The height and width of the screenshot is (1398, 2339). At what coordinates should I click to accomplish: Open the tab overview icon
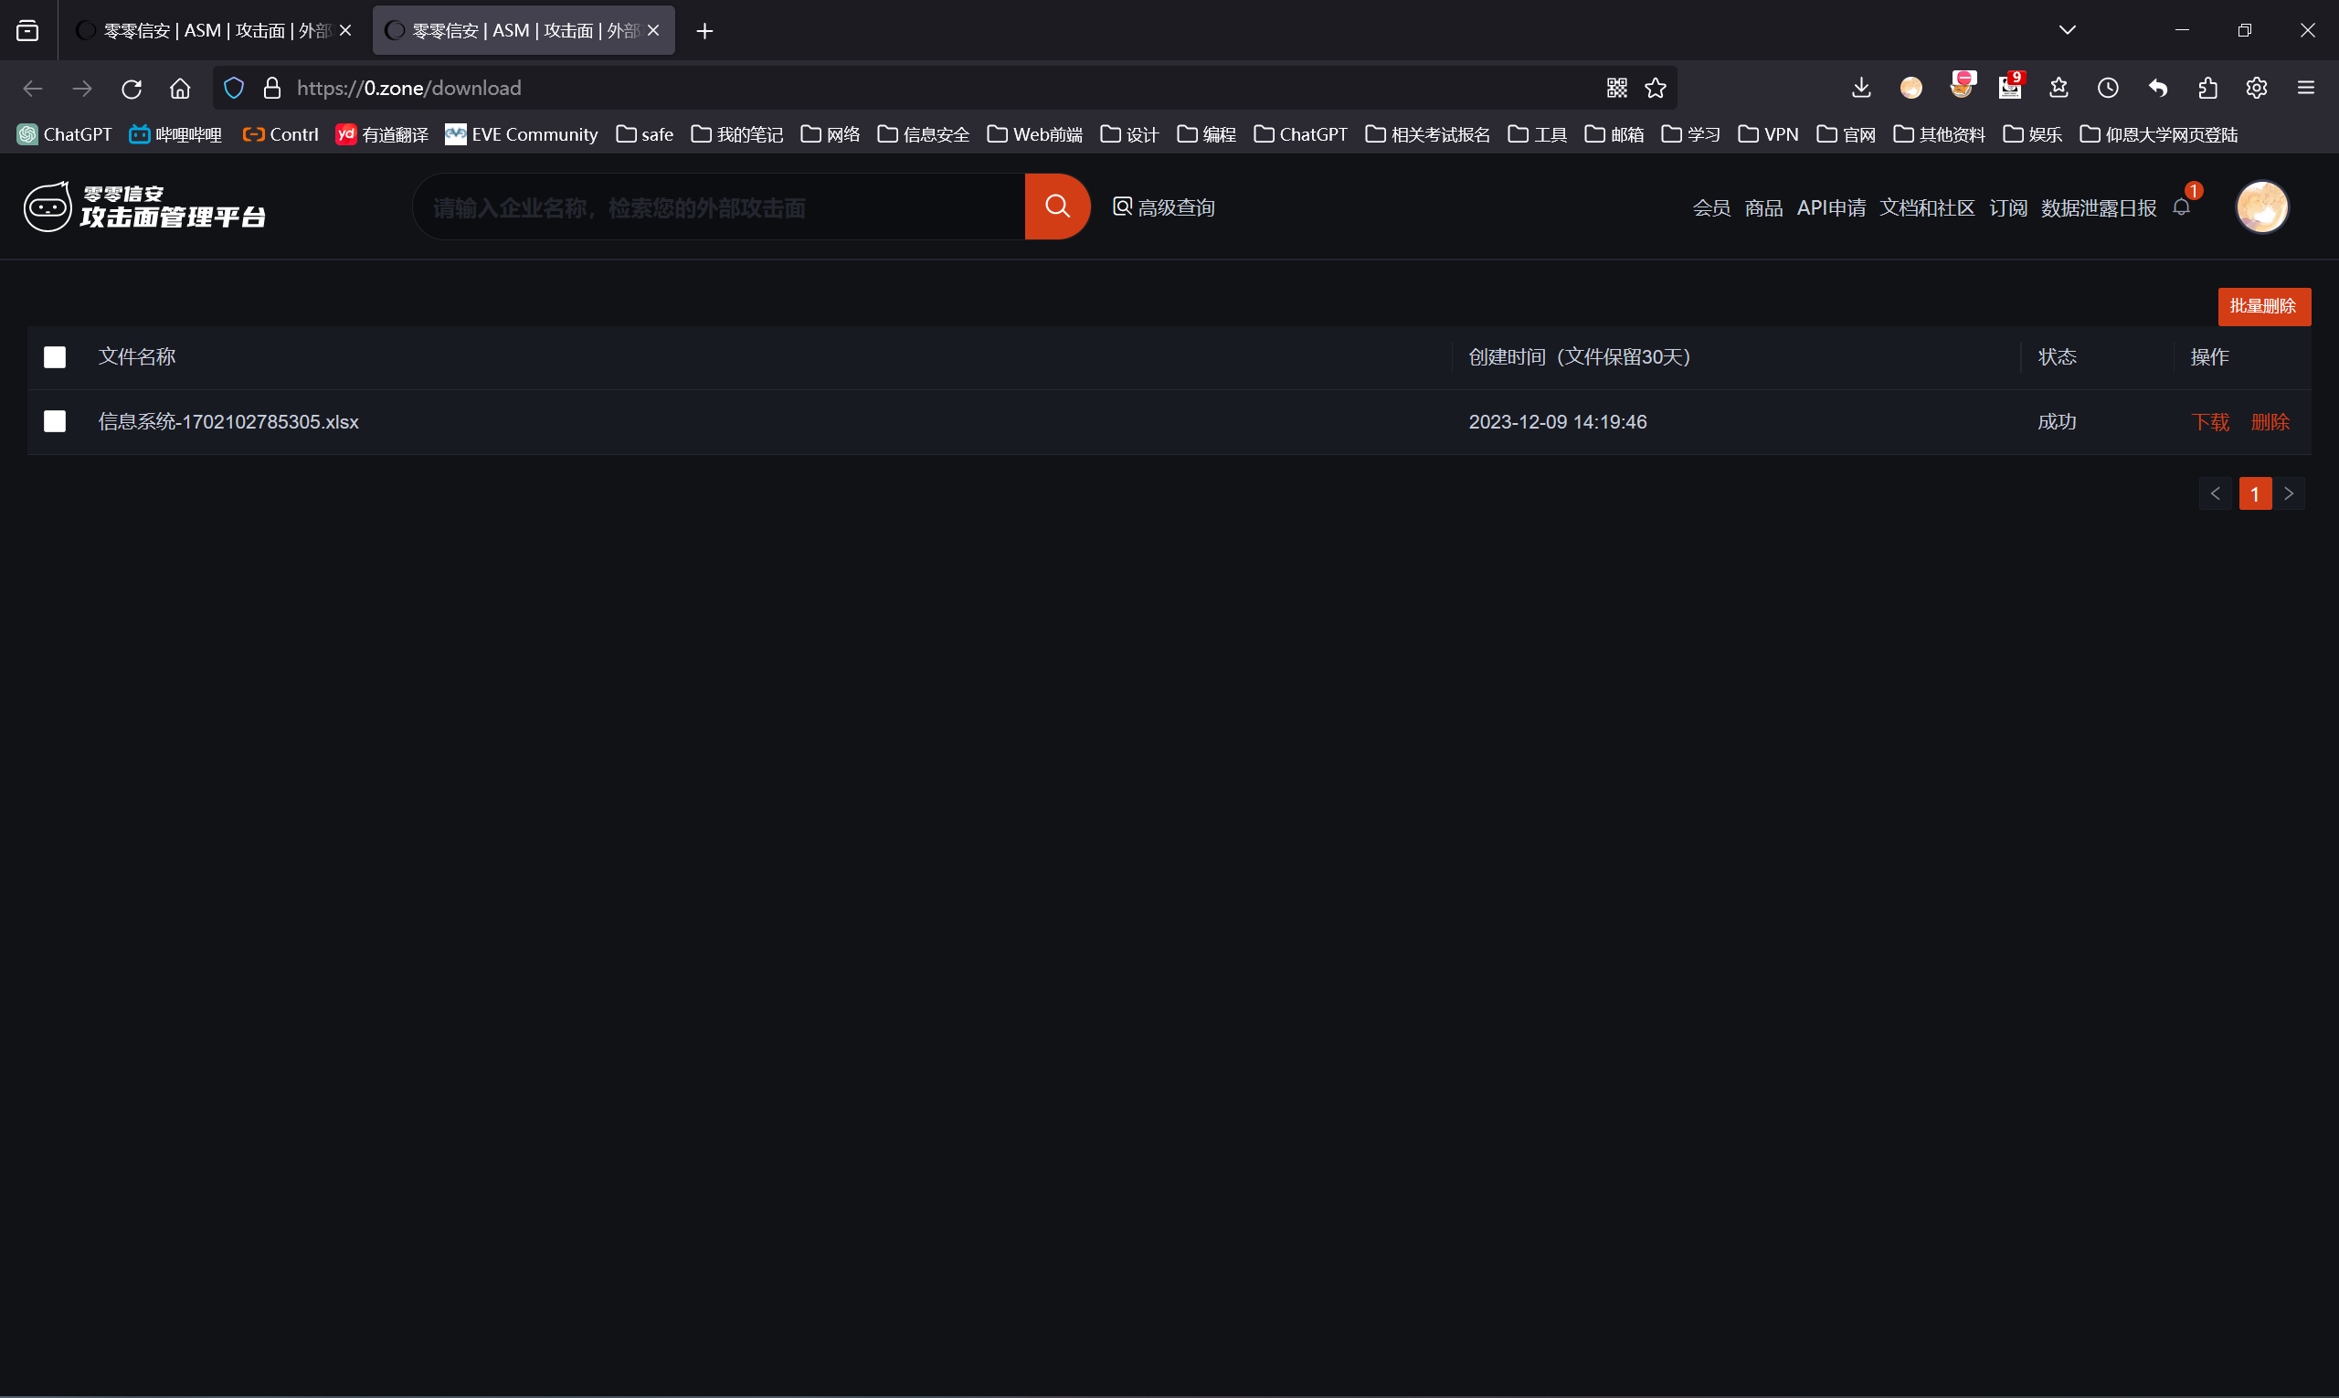click(x=27, y=31)
